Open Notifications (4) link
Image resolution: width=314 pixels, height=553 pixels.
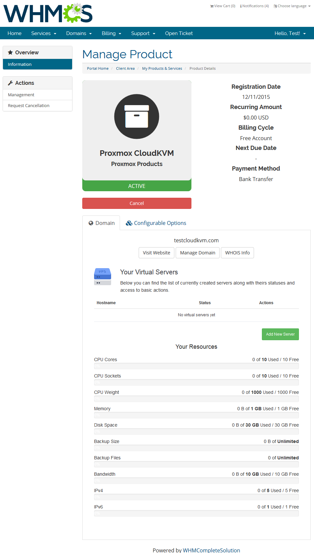(254, 6)
